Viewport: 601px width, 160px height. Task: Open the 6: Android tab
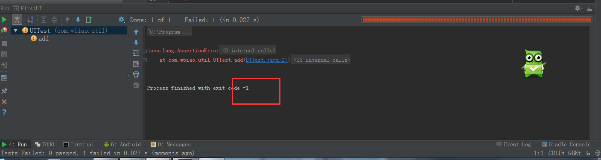[x=122, y=144]
